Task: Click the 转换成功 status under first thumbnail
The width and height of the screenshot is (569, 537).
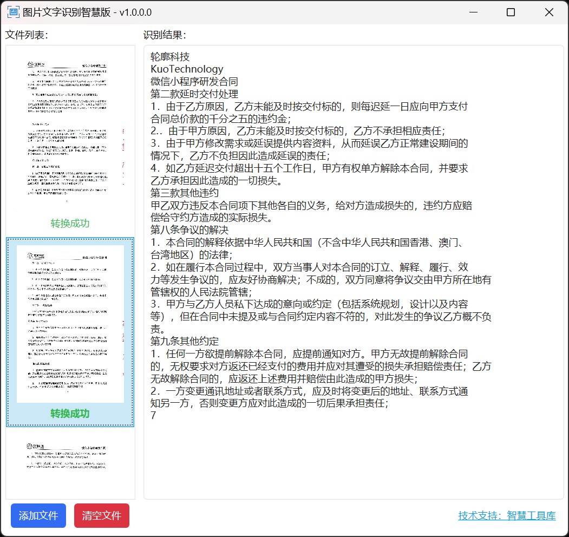Action: [x=70, y=224]
